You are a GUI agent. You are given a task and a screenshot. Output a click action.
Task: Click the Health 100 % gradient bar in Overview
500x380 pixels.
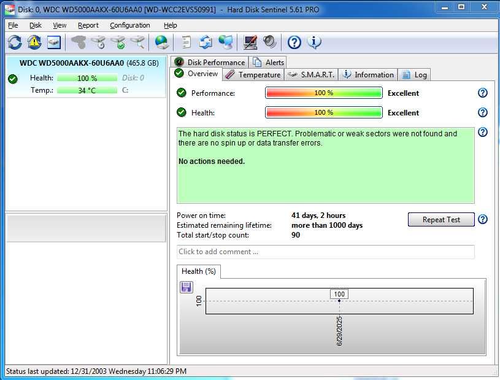point(324,112)
